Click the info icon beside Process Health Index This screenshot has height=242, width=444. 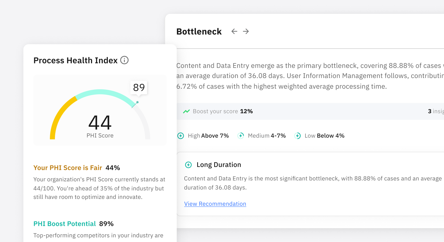[x=124, y=60]
